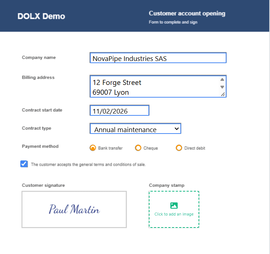Viewport: 270px width, 254px height.
Task: Select the Bank transfer radio button
Action: point(93,148)
